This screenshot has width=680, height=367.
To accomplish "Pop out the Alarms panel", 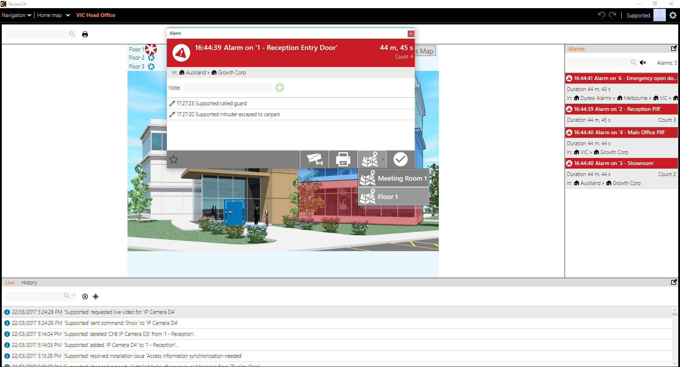I will point(674,49).
